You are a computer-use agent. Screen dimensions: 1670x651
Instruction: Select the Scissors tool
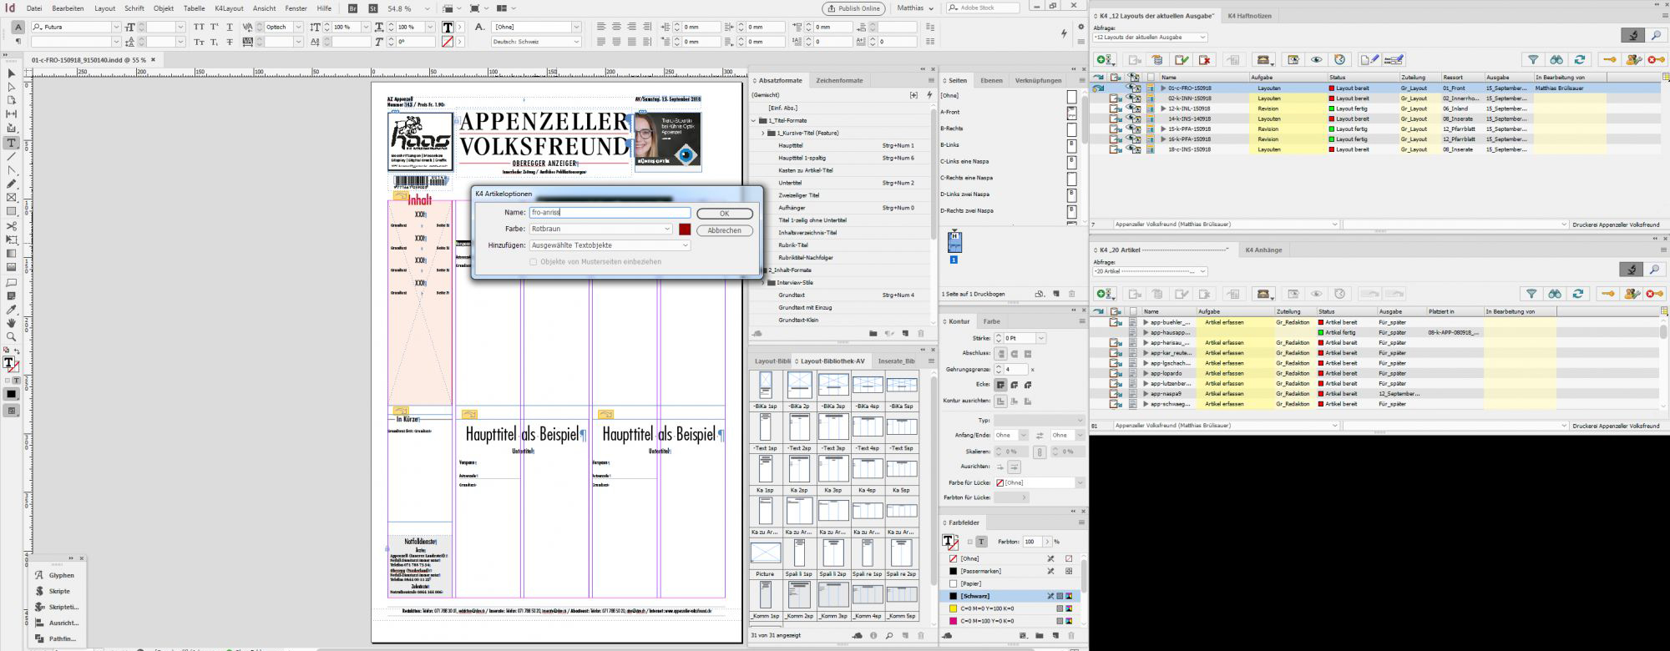(12, 225)
